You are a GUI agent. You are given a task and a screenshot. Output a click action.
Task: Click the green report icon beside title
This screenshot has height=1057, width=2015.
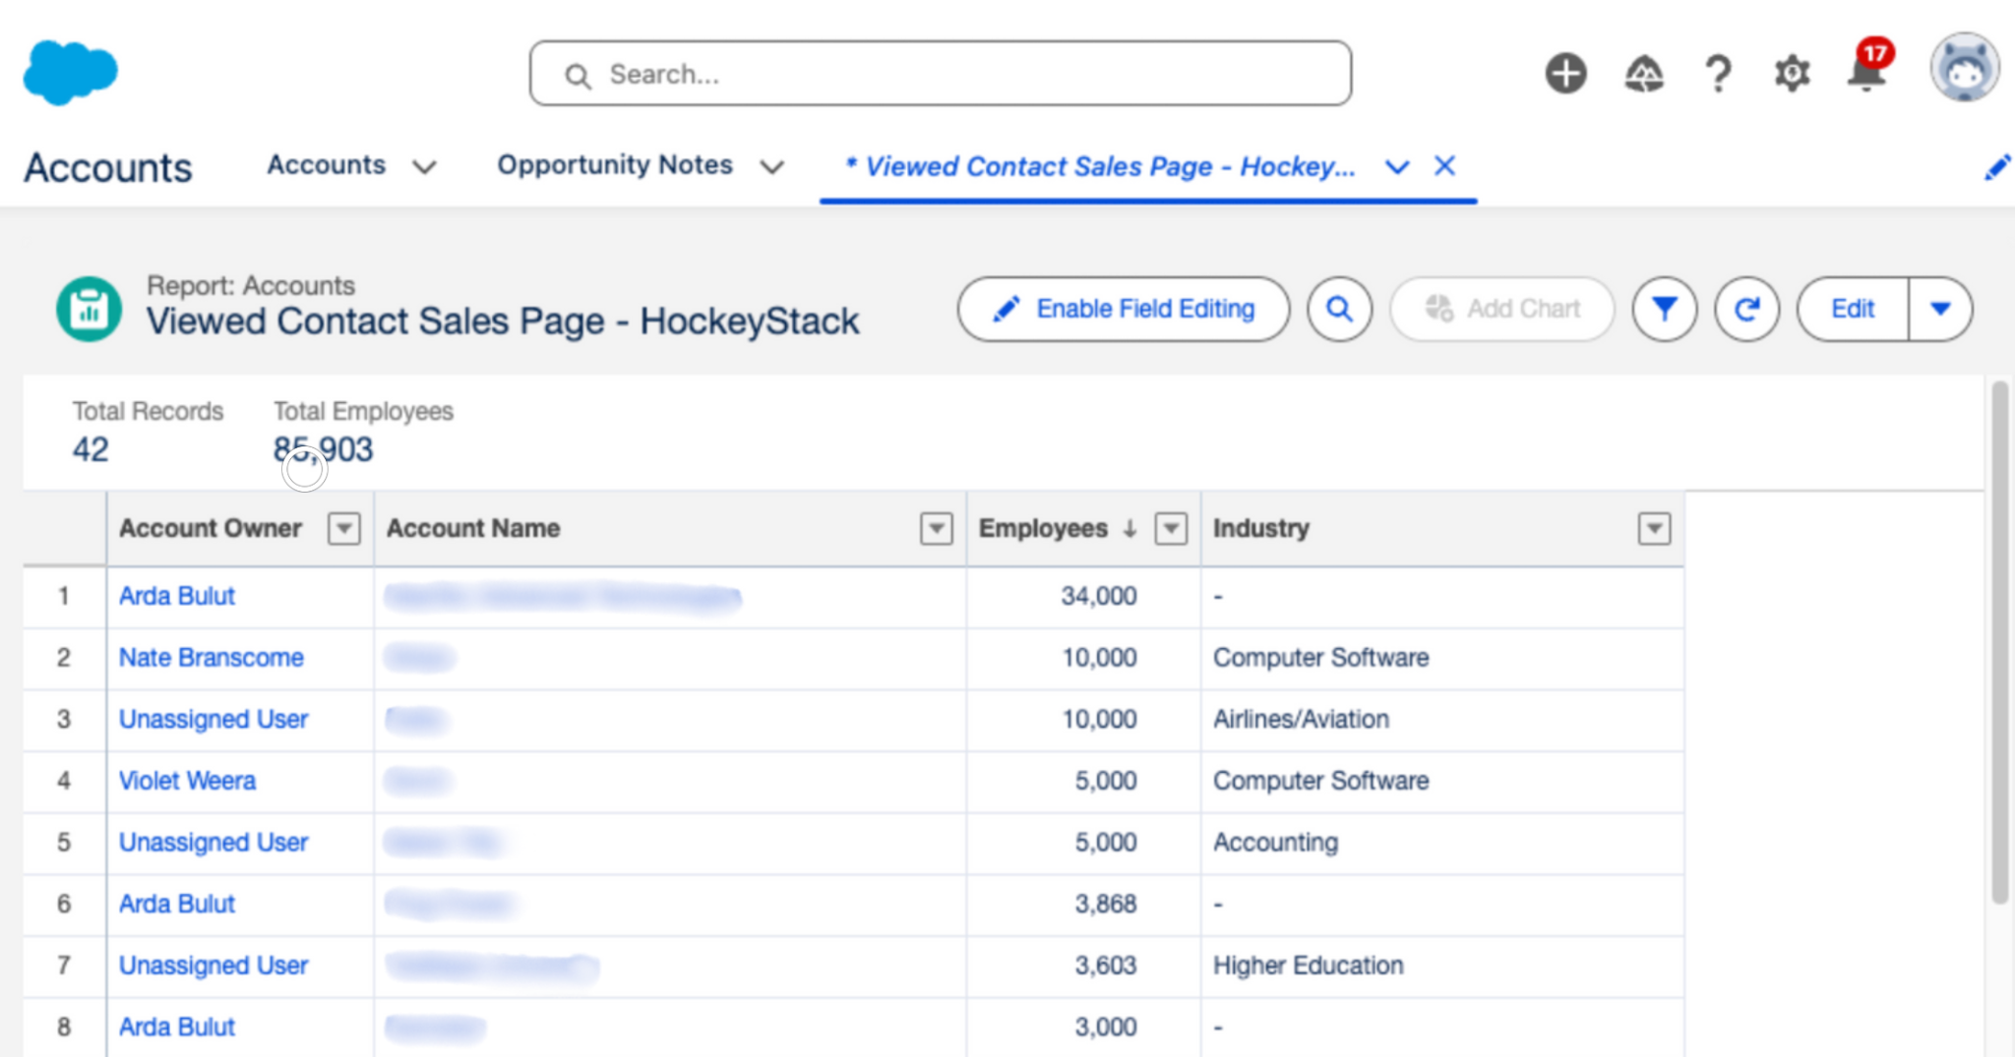point(89,309)
